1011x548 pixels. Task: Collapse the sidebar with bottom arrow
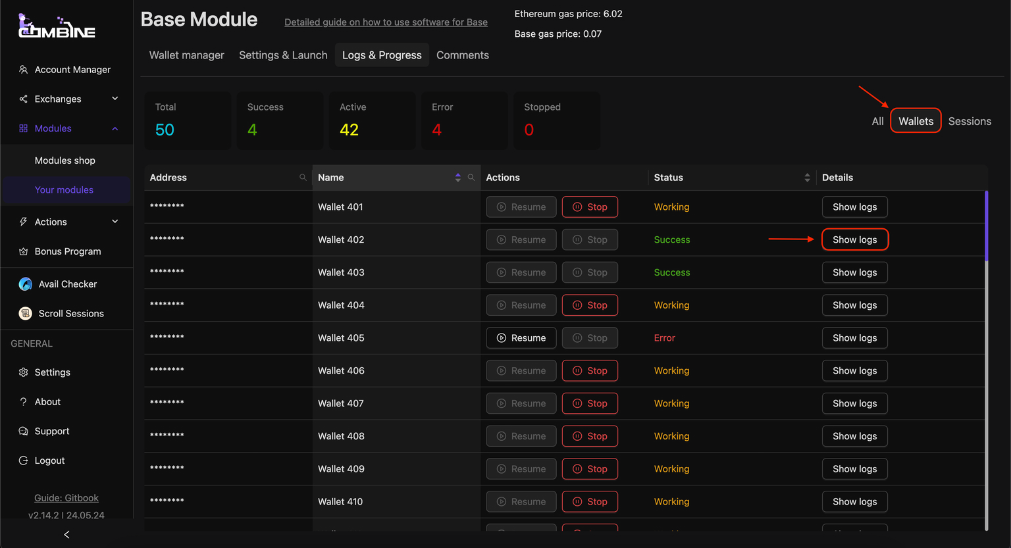[66, 535]
